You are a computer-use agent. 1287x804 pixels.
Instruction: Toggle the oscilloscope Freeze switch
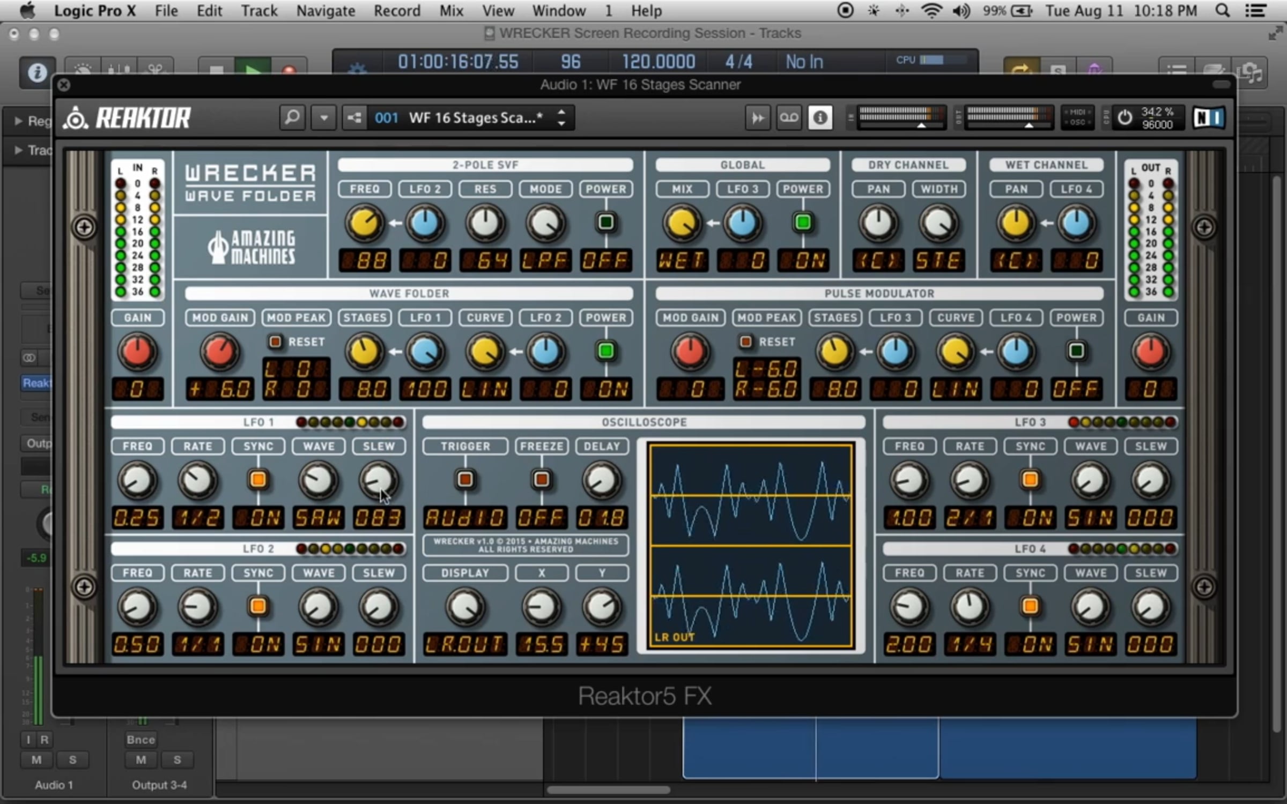tap(542, 479)
